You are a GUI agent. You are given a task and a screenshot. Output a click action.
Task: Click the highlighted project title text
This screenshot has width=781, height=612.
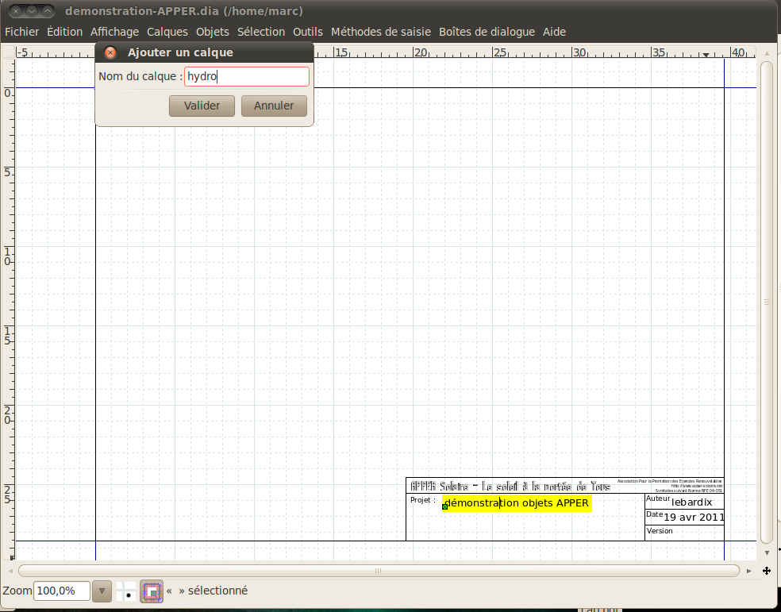click(x=517, y=503)
